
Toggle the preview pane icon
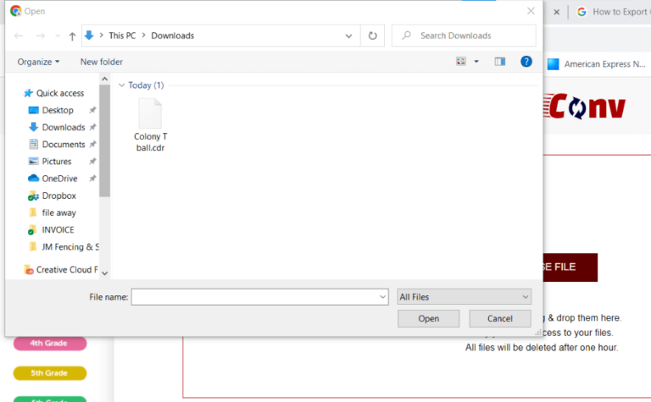coord(500,62)
